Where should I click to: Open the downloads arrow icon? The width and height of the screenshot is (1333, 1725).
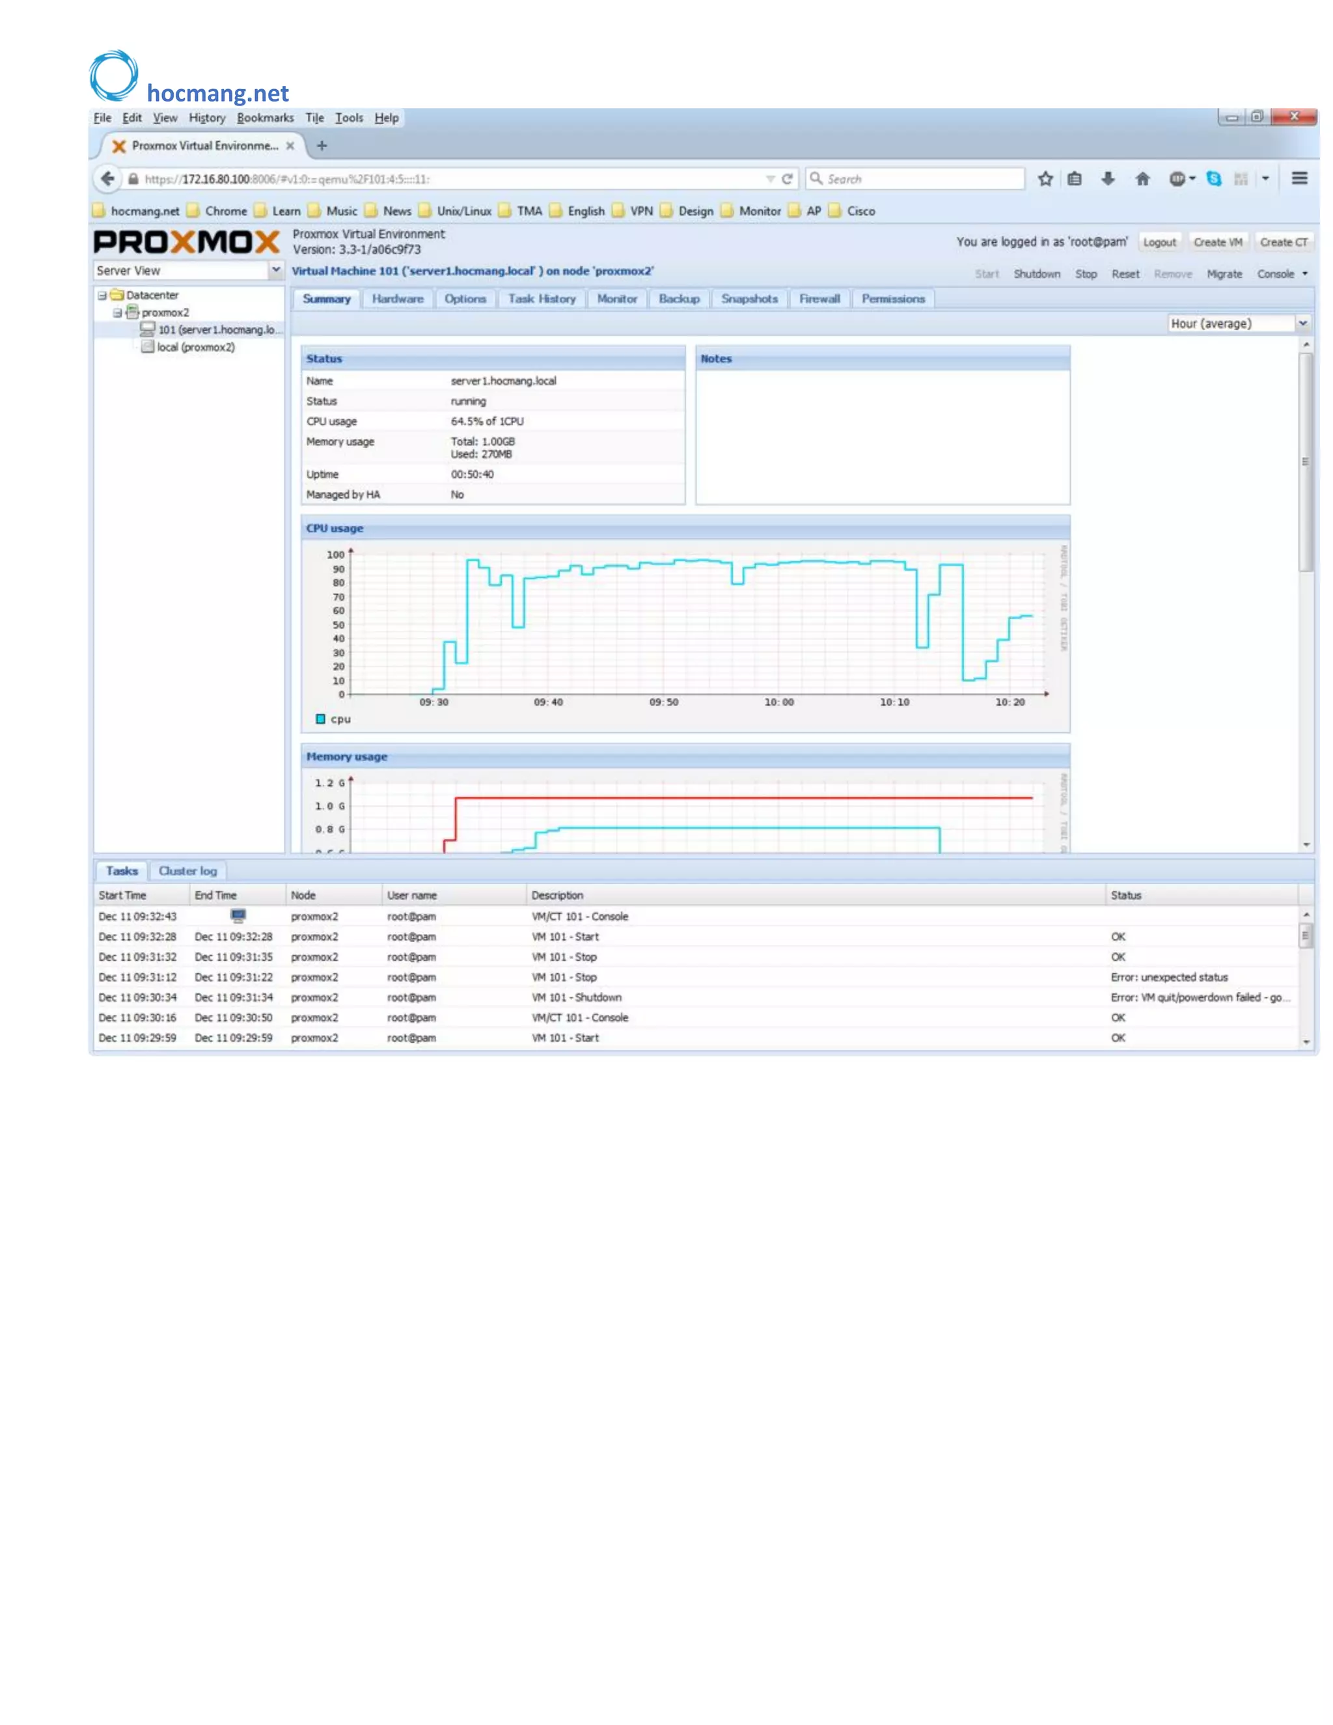[x=1108, y=179]
